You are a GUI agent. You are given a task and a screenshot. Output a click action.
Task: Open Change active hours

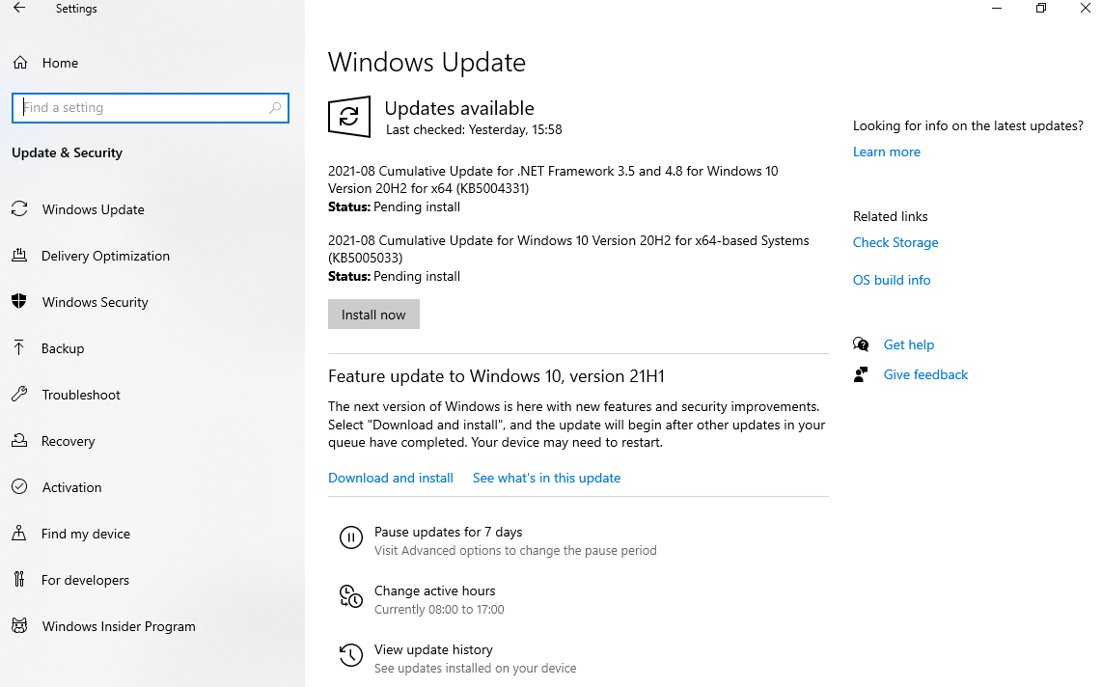pyautogui.click(x=435, y=591)
